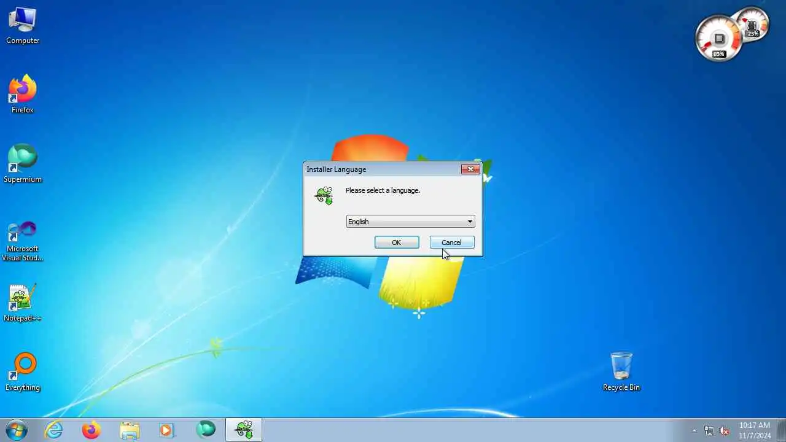Click the CPU meter gadget

(719, 38)
